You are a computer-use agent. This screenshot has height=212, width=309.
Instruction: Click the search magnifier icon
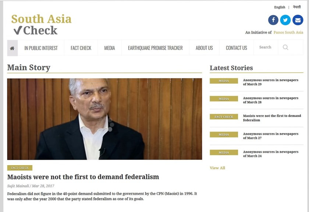tap(285, 47)
